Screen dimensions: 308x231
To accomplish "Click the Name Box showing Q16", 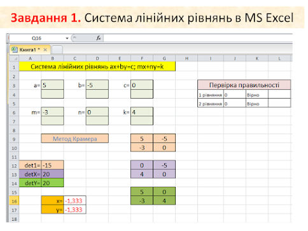I will (x=36, y=38).
